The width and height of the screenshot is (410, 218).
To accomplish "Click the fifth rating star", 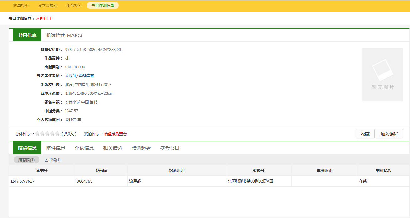I will point(57,134).
